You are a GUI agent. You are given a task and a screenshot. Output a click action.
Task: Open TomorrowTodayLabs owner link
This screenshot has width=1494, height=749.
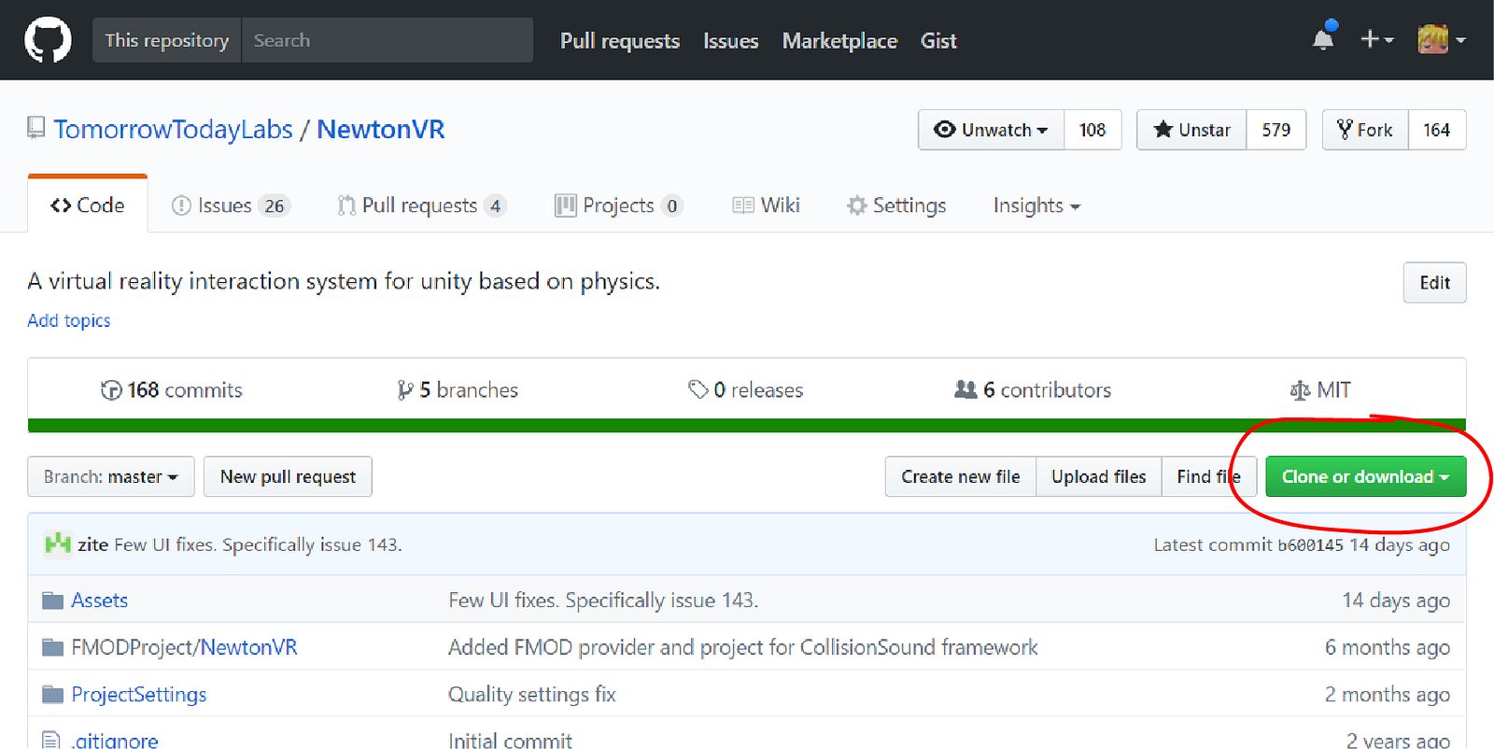tap(174, 129)
